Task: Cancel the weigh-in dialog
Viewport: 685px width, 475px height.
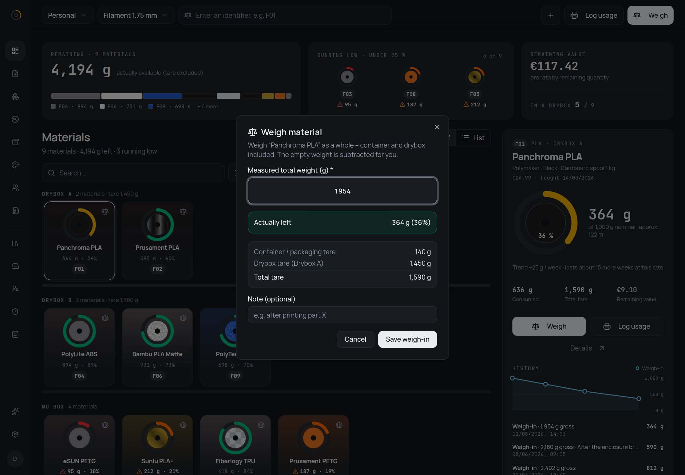Action: (x=355, y=339)
